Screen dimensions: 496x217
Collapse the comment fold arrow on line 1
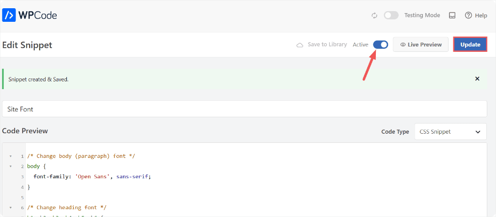click(x=11, y=156)
